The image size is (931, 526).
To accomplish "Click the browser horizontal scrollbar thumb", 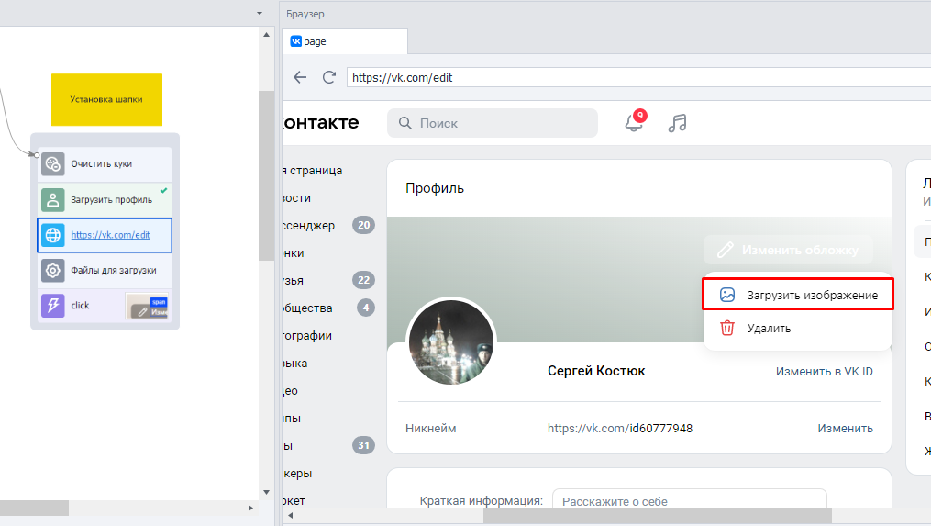I will (x=658, y=515).
